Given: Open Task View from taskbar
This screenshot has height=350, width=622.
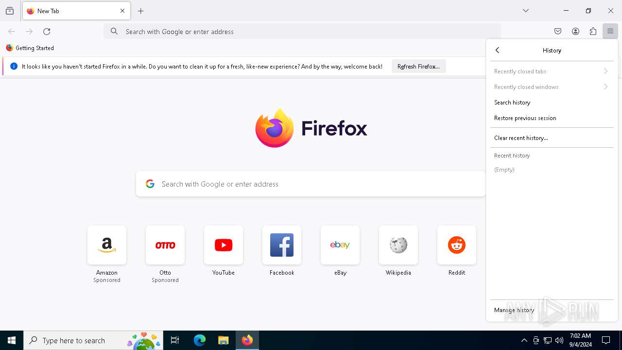Looking at the screenshot, I should point(175,340).
